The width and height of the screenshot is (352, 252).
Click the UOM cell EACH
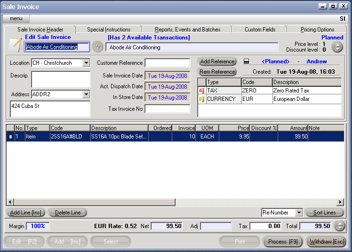[207, 137]
